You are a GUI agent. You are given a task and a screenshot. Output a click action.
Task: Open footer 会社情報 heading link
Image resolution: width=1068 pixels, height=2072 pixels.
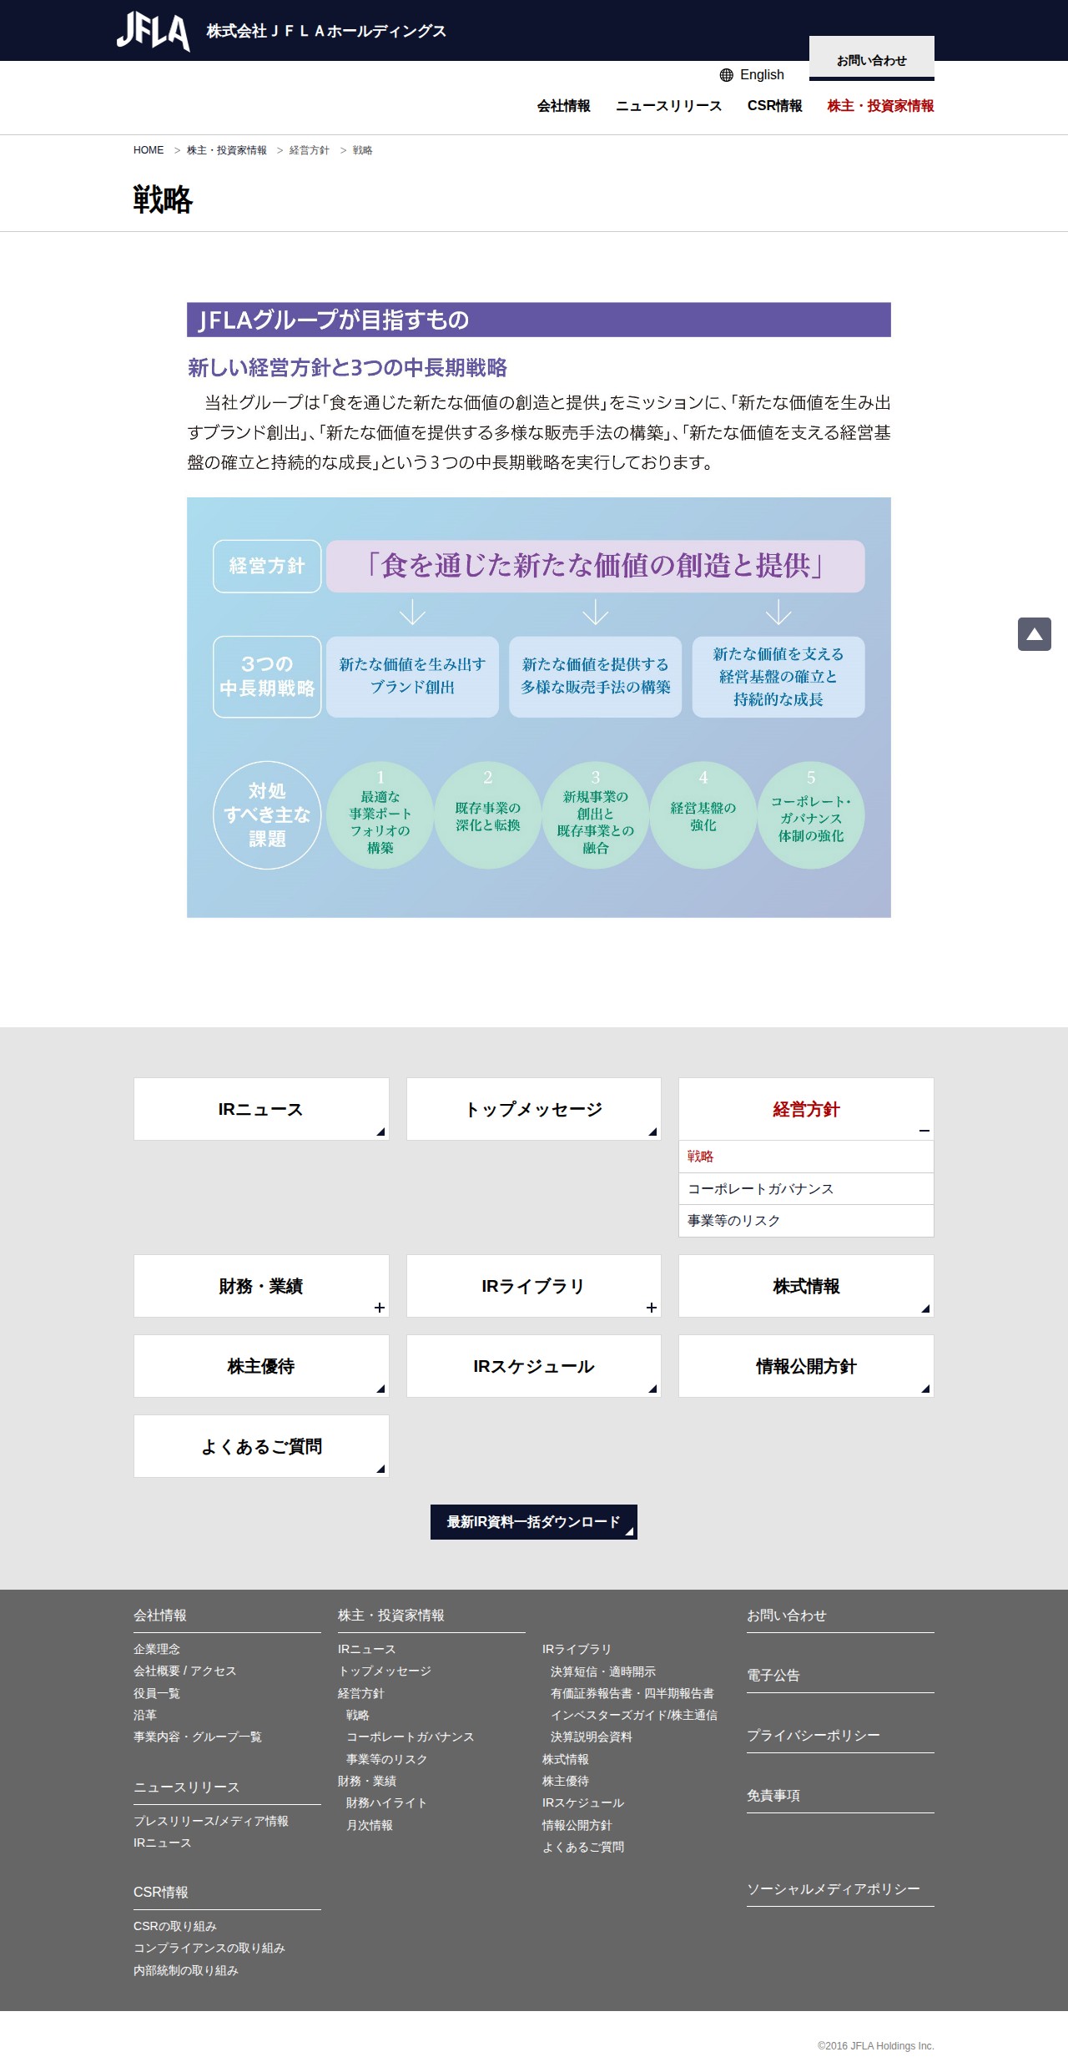tap(160, 1616)
